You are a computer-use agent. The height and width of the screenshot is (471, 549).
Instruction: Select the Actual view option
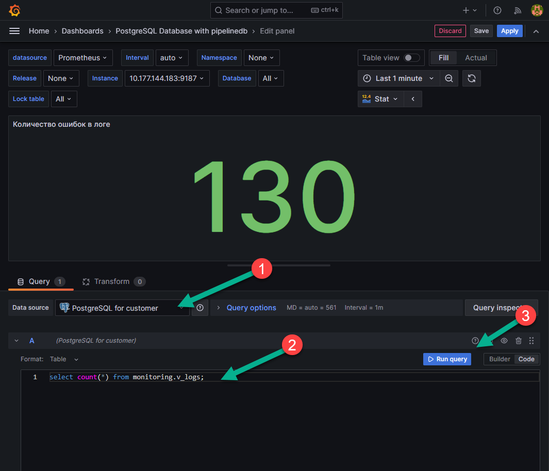click(x=476, y=58)
